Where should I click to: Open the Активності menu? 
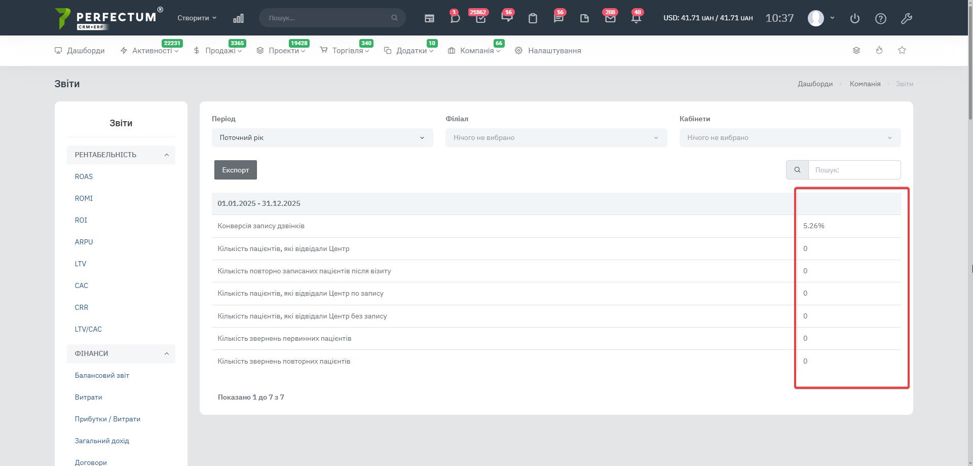pos(149,51)
